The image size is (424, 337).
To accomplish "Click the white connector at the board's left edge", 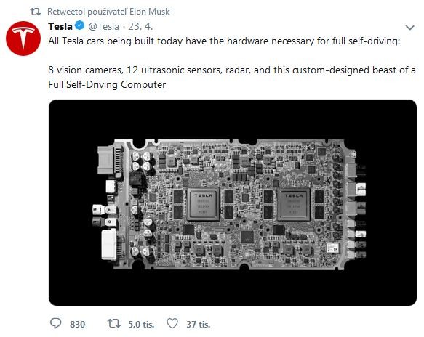I will pyautogui.click(x=109, y=245).
